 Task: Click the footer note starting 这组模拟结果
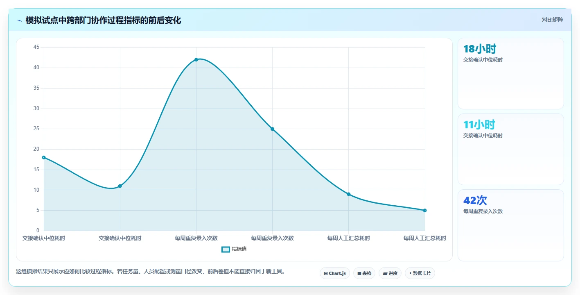tap(150, 271)
